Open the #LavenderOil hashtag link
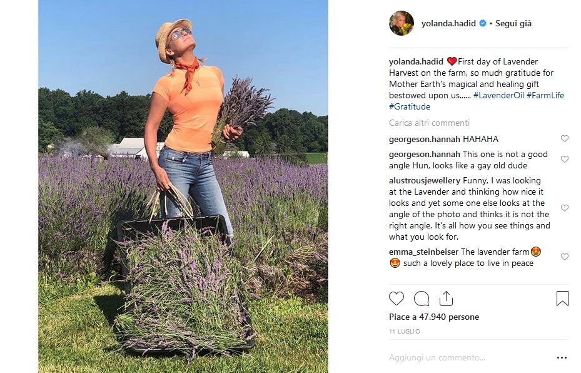 [x=498, y=95]
